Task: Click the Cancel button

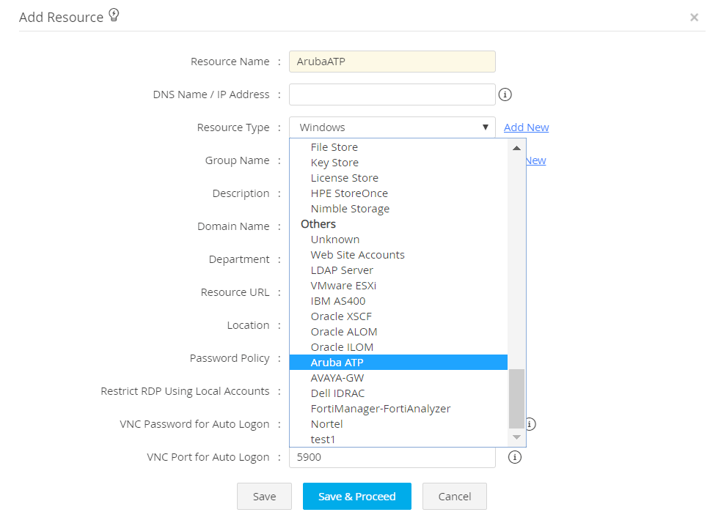Action: coord(454,497)
